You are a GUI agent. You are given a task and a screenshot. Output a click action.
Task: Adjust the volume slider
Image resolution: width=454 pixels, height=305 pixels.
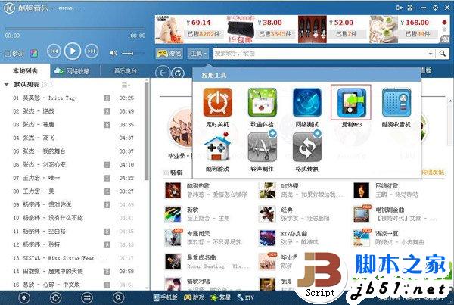132,54
